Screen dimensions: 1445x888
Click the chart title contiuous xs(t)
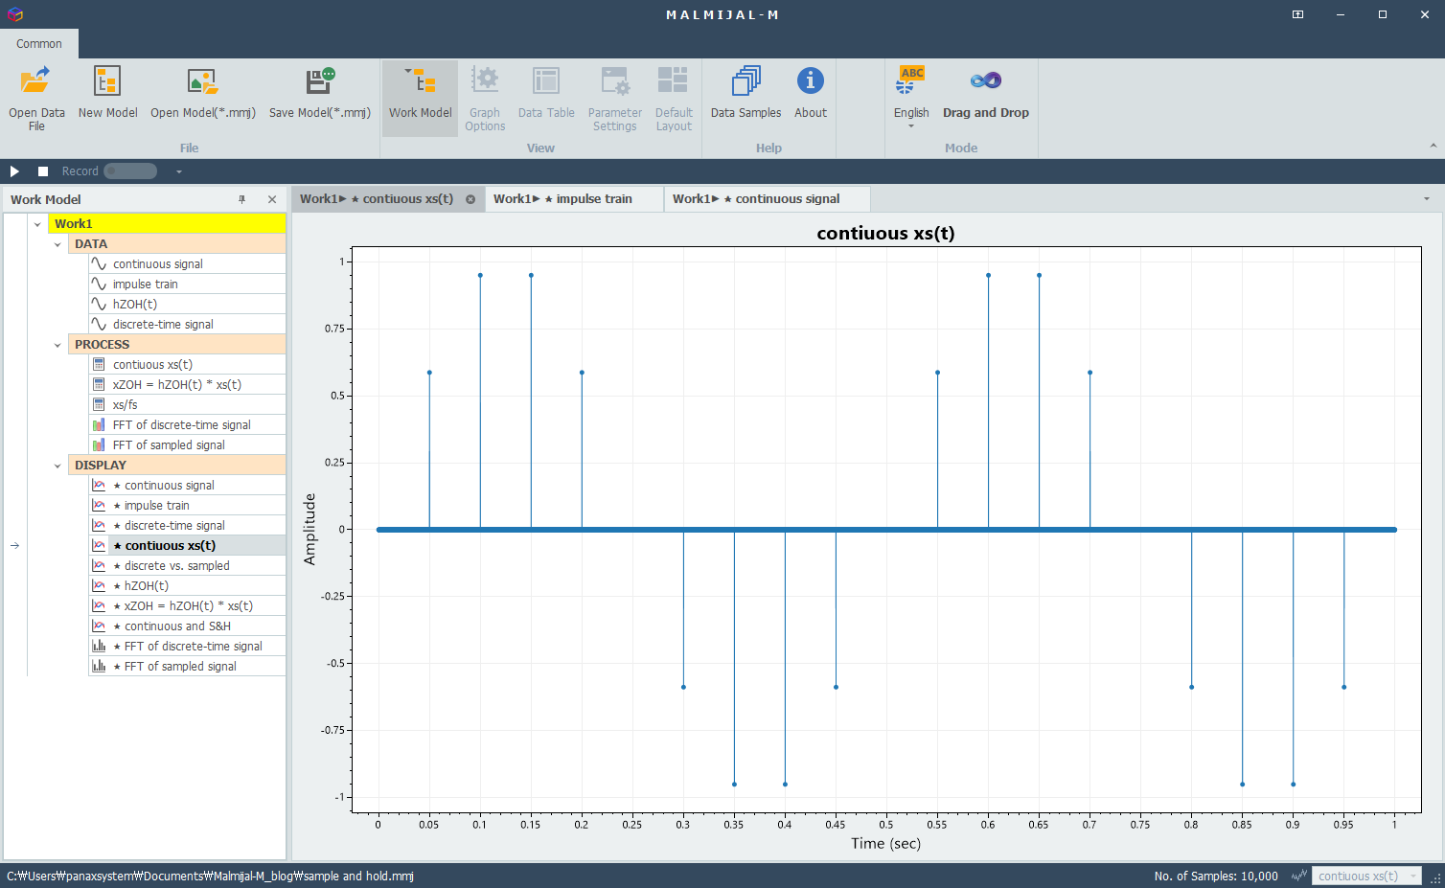tap(885, 233)
